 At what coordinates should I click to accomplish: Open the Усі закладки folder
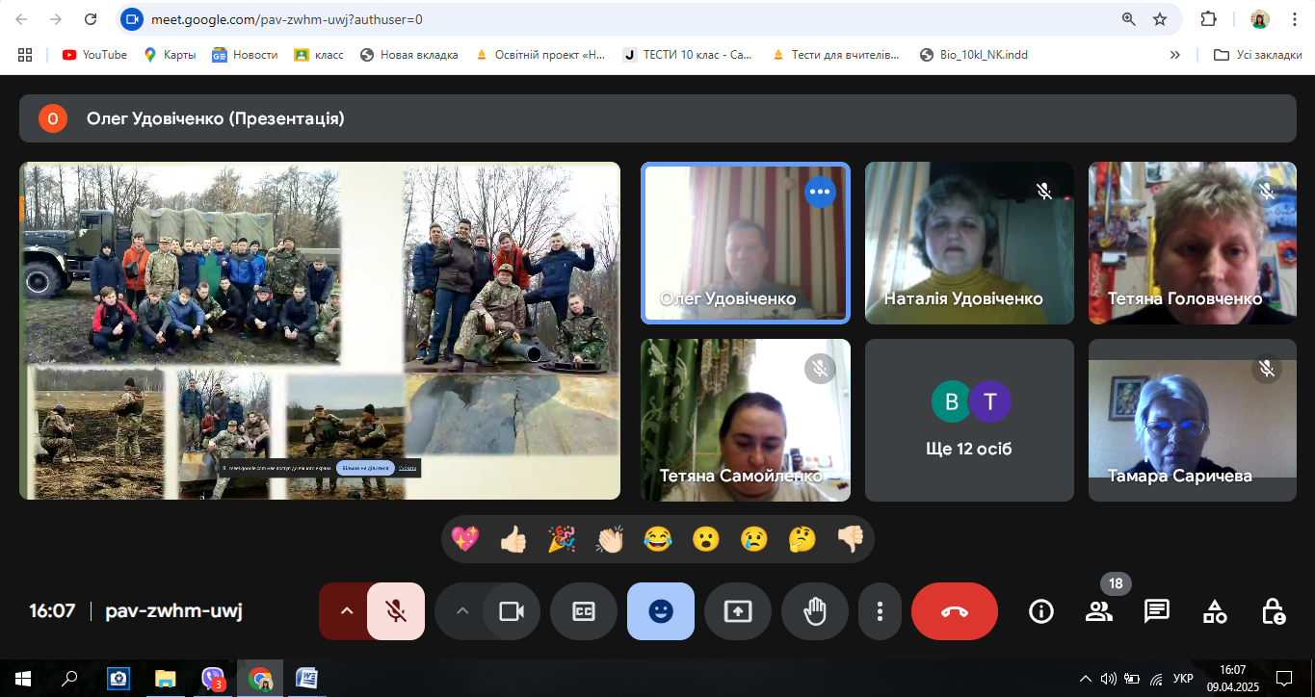tap(1258, 55)
